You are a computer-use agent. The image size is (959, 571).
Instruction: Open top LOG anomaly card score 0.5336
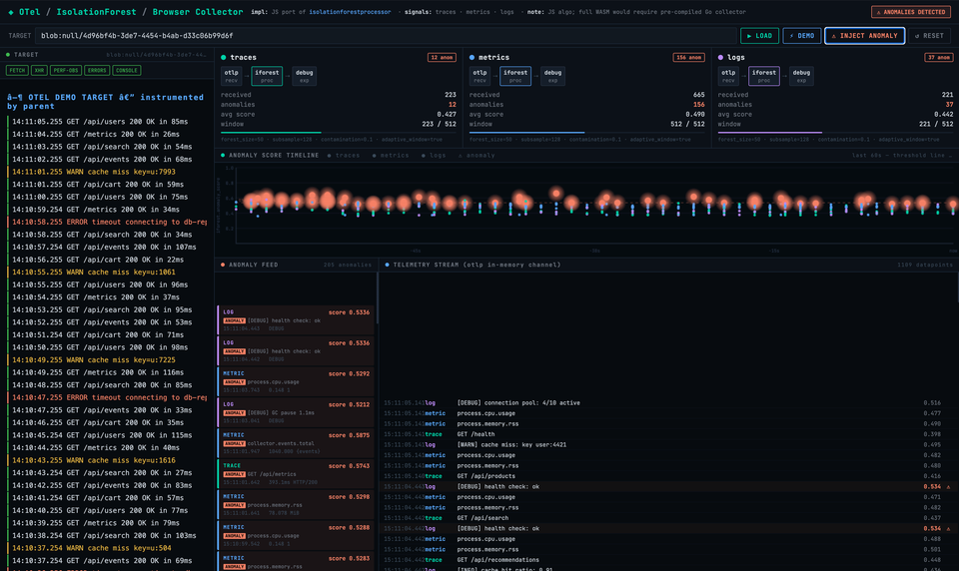296,319
